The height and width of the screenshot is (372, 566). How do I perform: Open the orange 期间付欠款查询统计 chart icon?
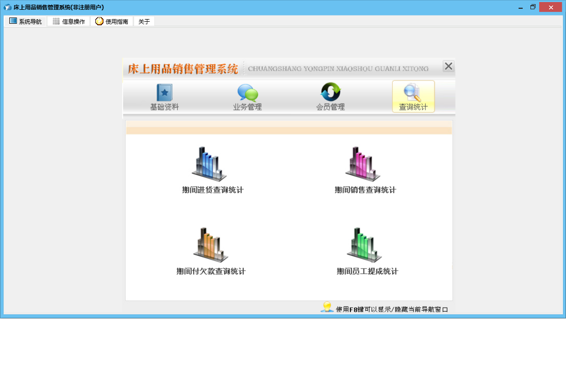(210, 245)
